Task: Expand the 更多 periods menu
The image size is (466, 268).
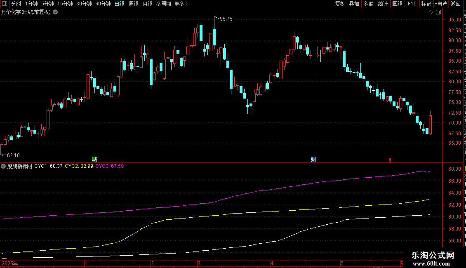Action: click(x=181, y=4)
